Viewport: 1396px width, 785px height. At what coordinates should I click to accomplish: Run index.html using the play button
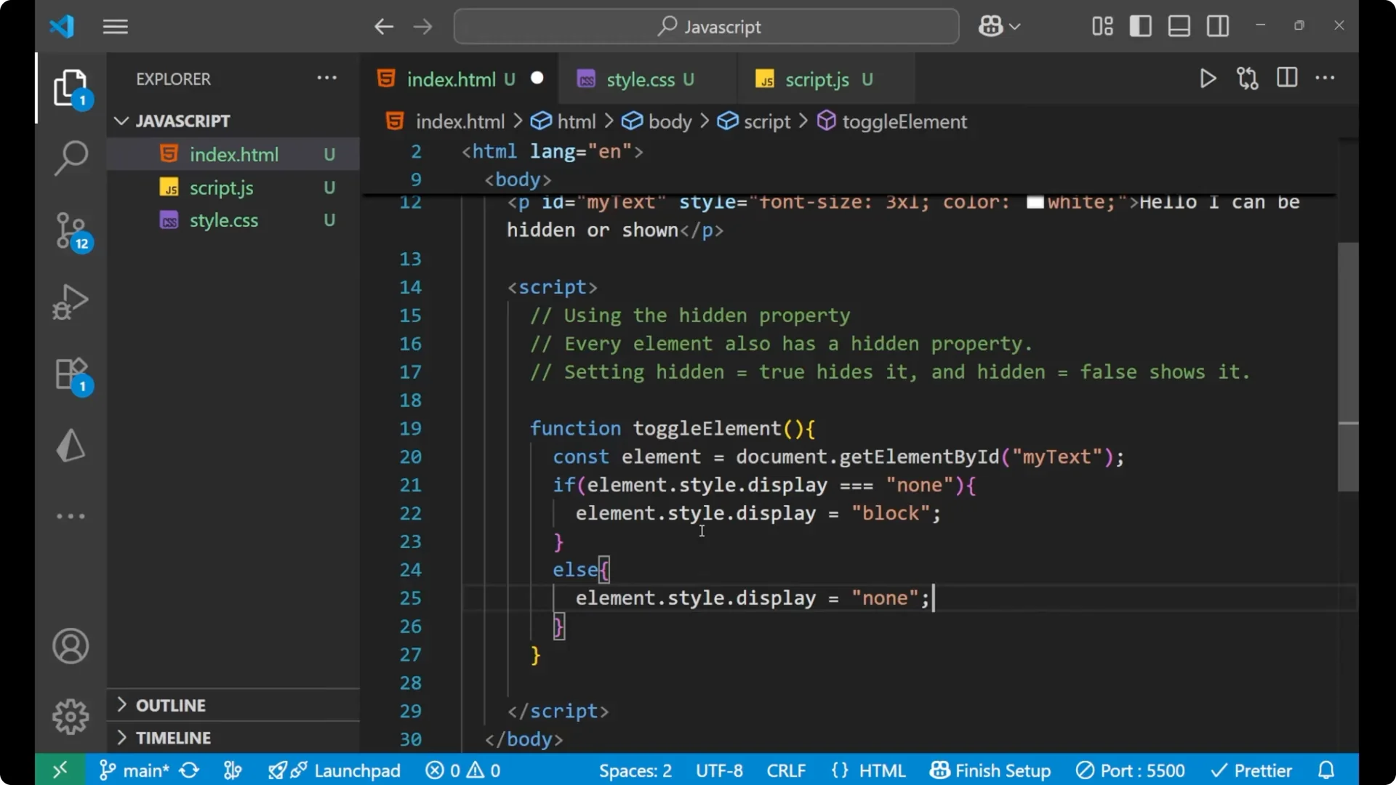[1208, 78]
